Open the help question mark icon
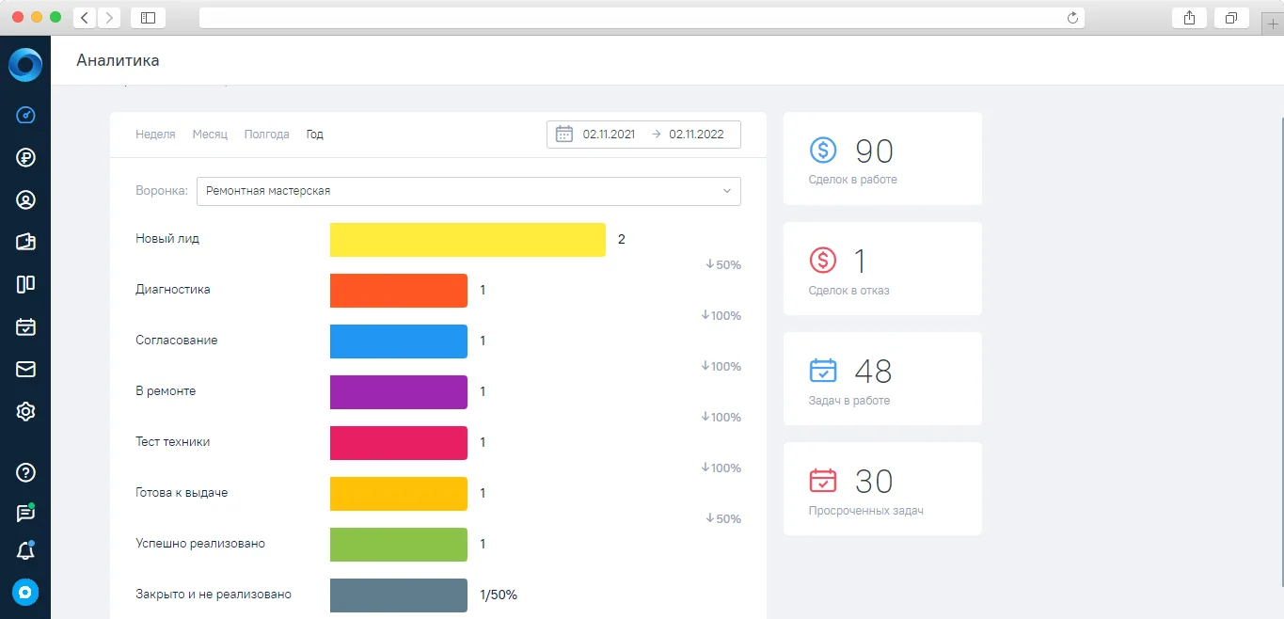Viewport: 1284px width, 619px height. pyautogui.click(x=25, y=472)
